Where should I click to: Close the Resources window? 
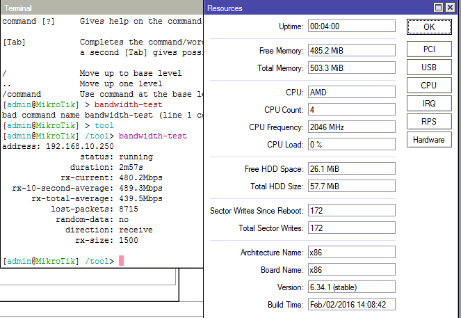tap(450, 8)
